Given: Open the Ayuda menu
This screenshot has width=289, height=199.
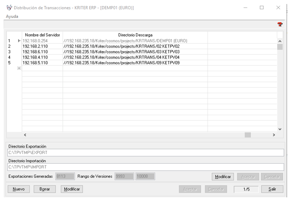Looking at the screenshot, I should [x=12, y=16].
